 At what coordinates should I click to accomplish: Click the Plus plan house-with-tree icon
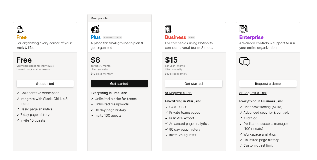tap(95, 29)
